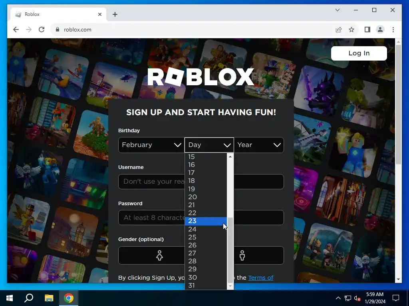Select the female gender icon
The image size is (409, 306).
(x=160, y=255)
